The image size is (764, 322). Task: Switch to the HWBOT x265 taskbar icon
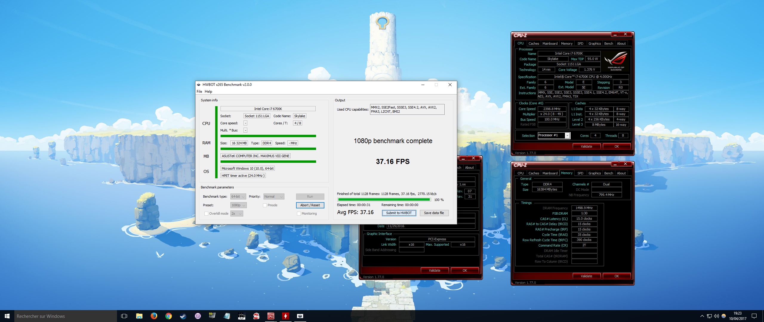click(300, 316)
